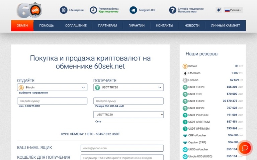Focus the receiving wallet address field
257x160 pixels.
(x=122, y=158)
